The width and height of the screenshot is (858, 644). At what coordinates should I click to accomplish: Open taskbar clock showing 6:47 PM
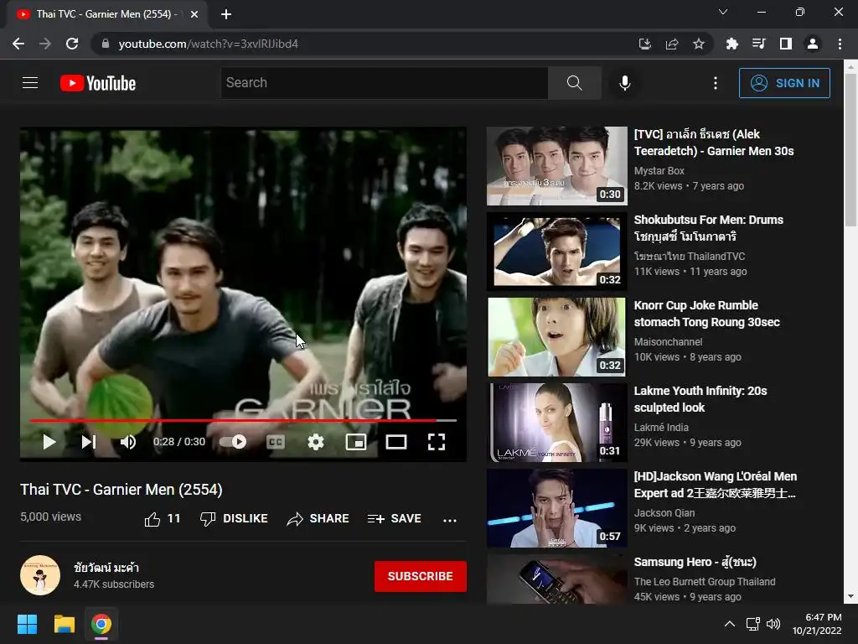click(817, 624)
